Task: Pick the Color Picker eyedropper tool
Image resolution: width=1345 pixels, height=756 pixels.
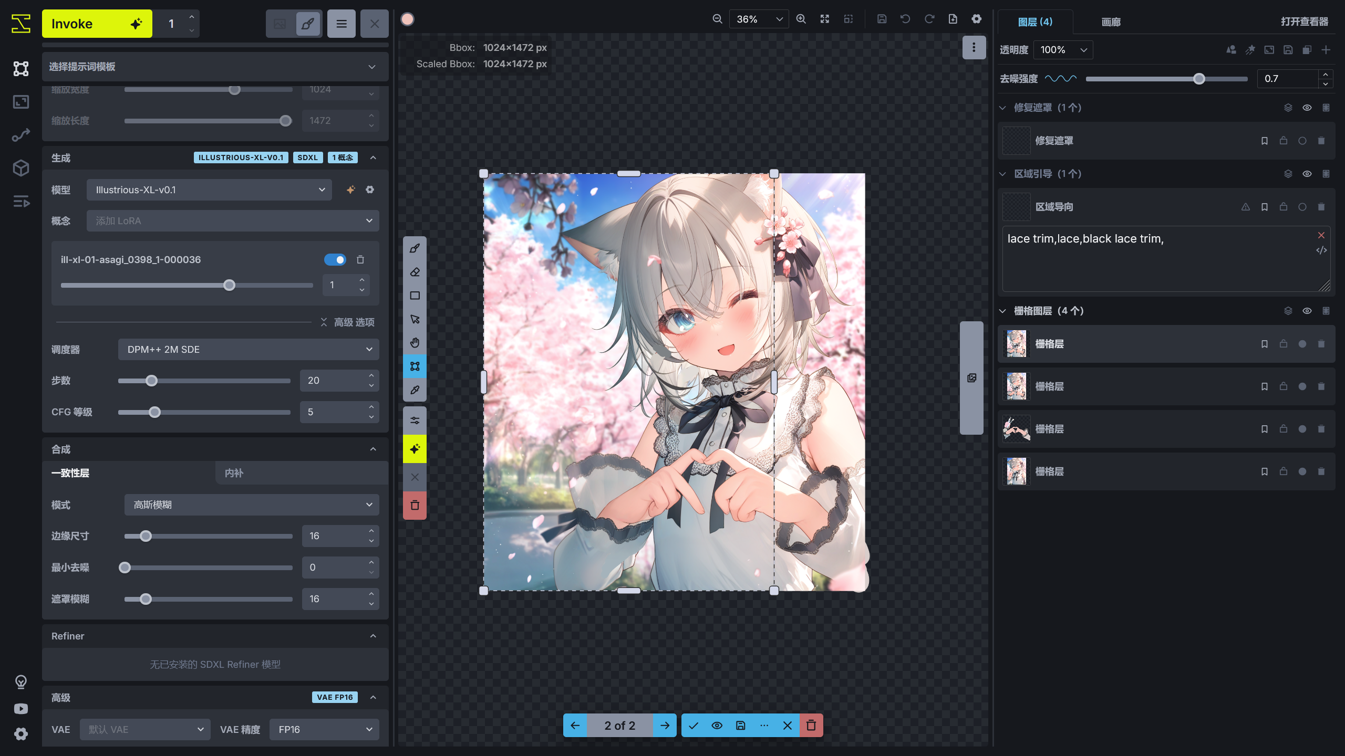Action: [415, 390]
